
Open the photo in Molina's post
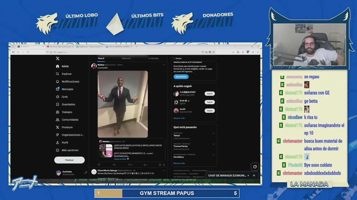click(x=123, y=104)
